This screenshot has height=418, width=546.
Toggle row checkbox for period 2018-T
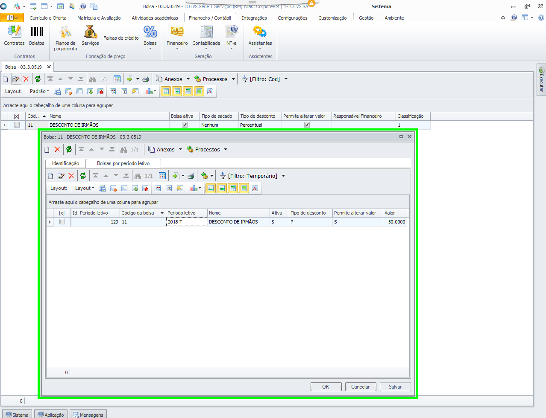point(62,222)
